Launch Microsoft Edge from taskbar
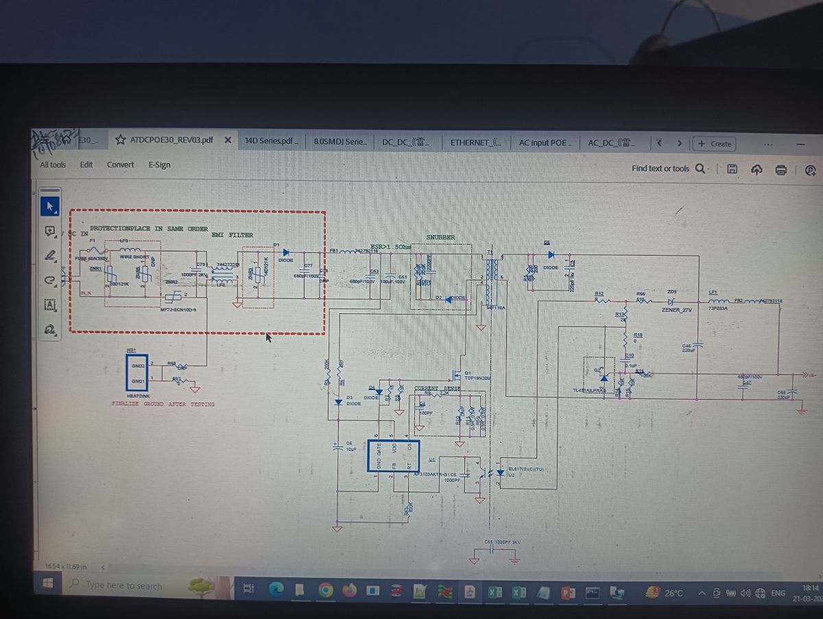 click(276, 589)
